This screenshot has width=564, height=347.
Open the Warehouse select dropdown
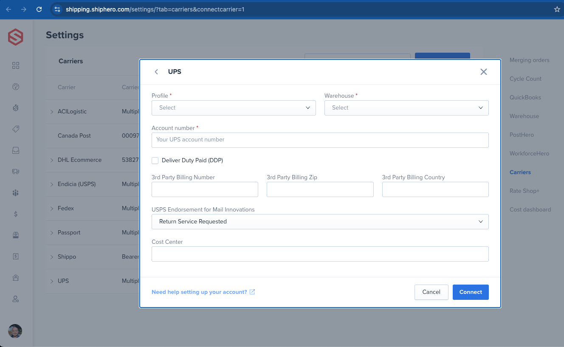point(406,108)
